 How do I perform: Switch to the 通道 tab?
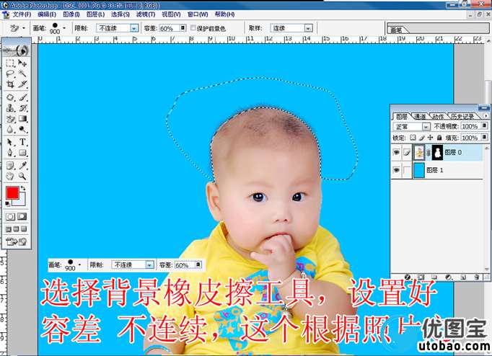[x=420, y=117]
